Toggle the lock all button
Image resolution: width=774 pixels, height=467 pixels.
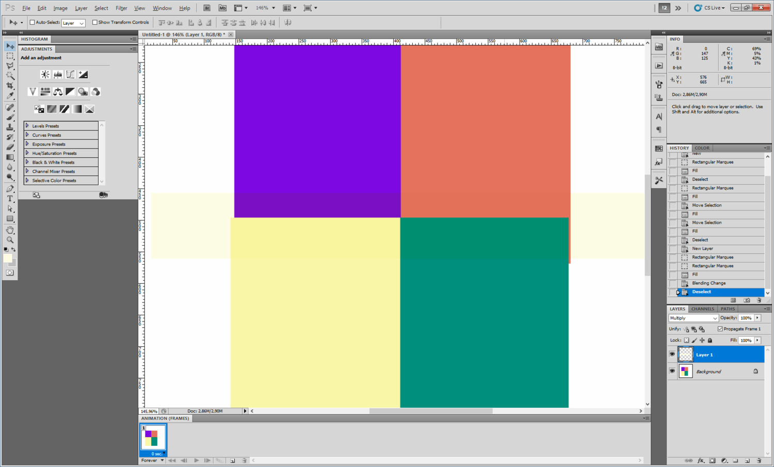(x=710, y=340)
